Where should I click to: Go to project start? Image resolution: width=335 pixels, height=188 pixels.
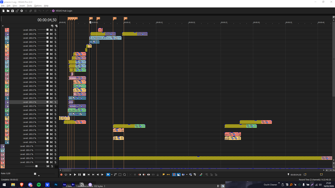(x=88, y=175)
